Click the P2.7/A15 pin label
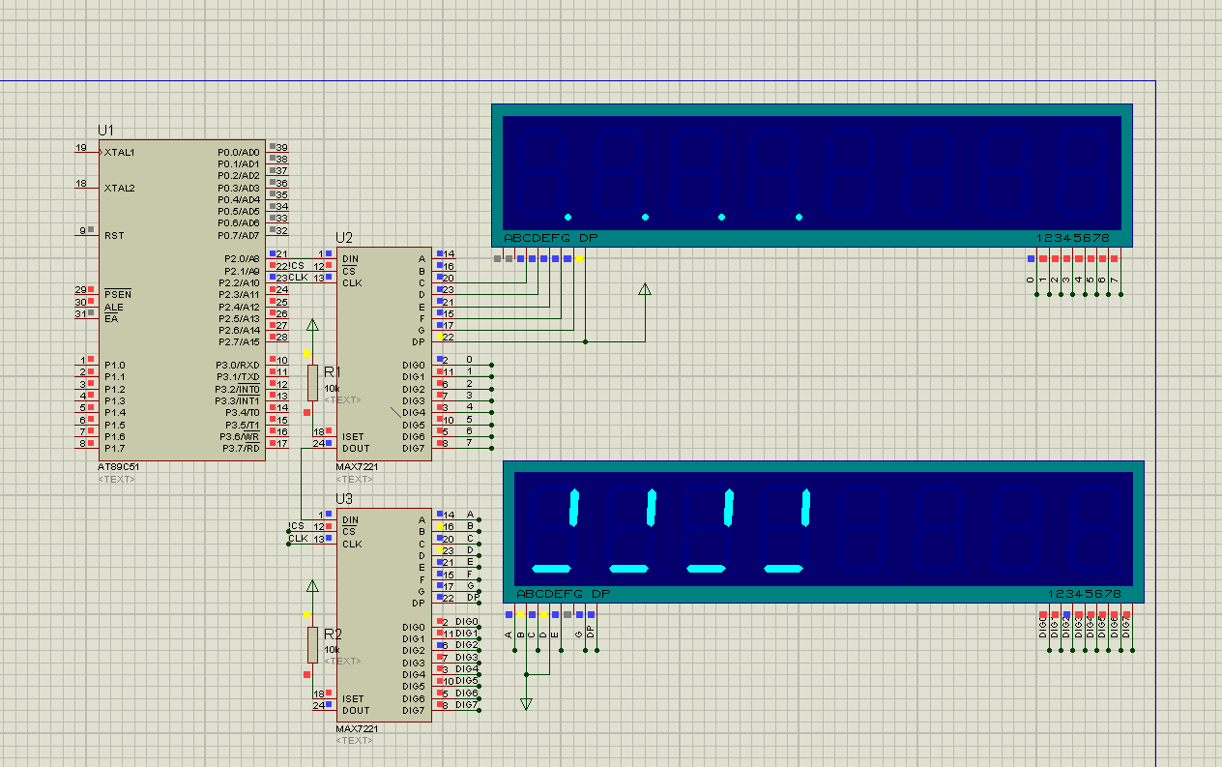1222x767 pixels. (x=239, y=342)
